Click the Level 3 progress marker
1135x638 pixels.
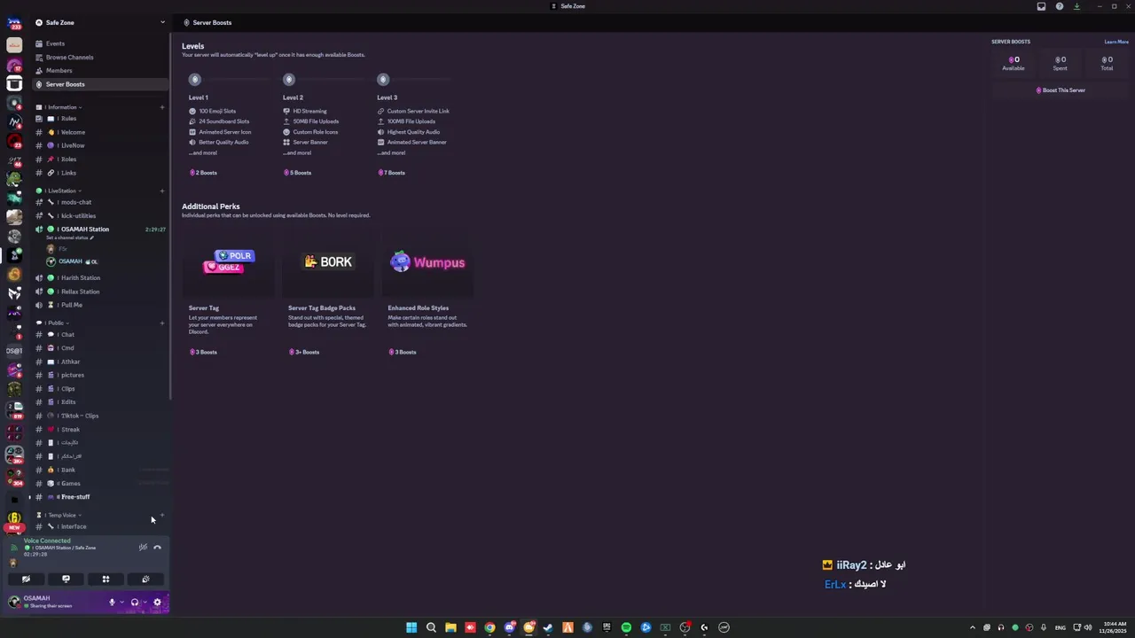tap(383, 80)
